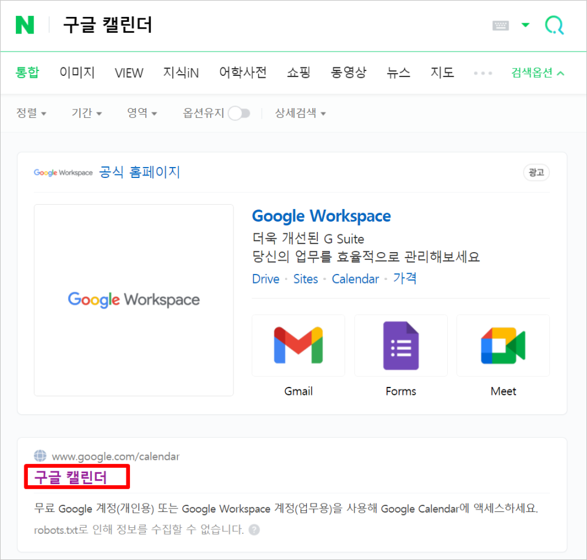Show more tabs via the three dots
587x560 pixels.
click(482, 73)
